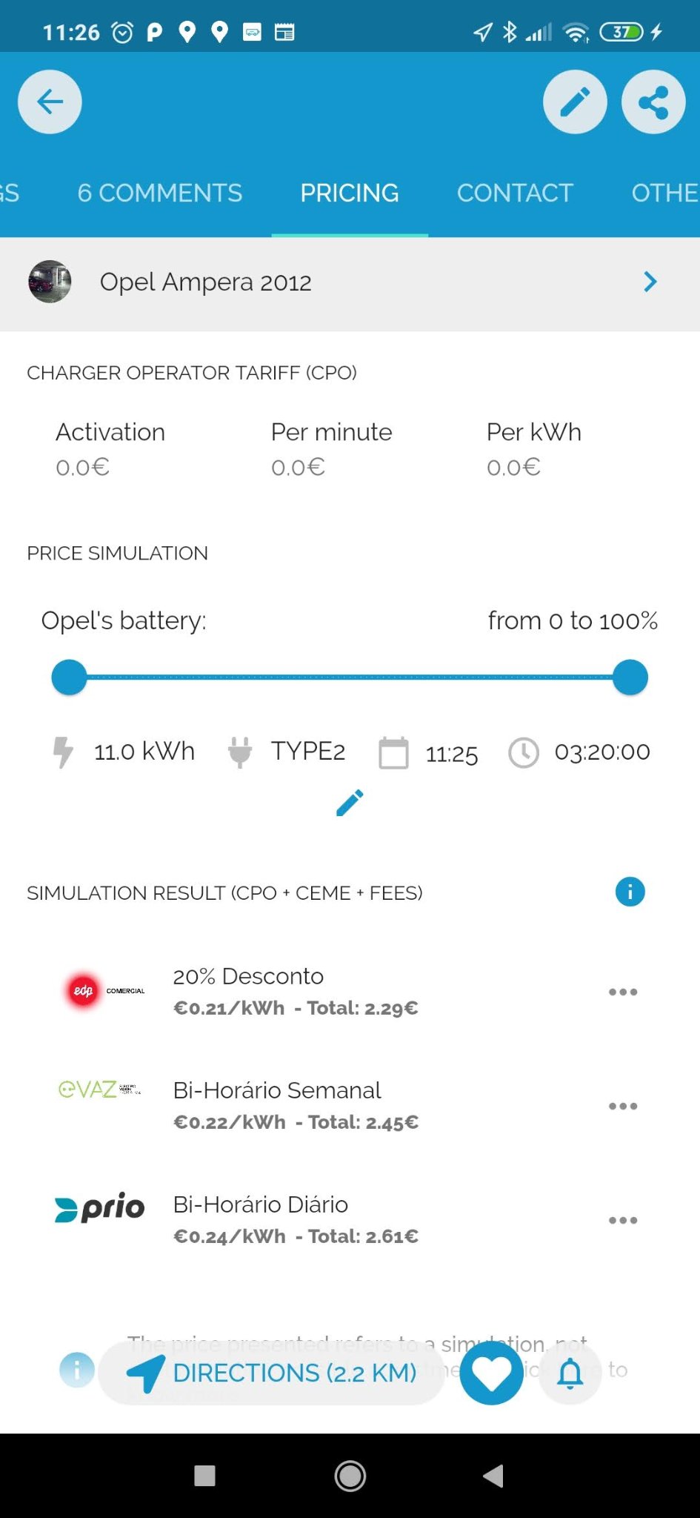Tap Directions (2.2 KM) button
The width and height of the screenshot is (700, 1518).
click(271, 1373)
